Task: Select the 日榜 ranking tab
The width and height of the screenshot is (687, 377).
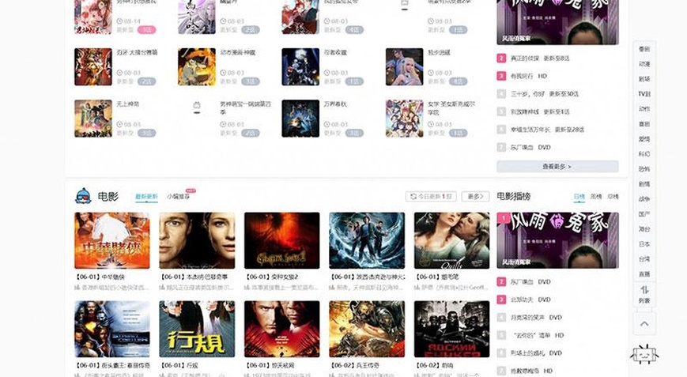Action: [579, 197]
